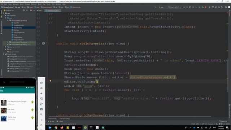Click the emulator volume down icon
The width and height of the screenshot is (231, 130).
42,94
